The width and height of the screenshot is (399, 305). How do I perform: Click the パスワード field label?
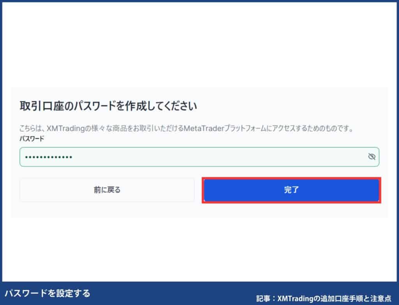(x=32, y=139)
